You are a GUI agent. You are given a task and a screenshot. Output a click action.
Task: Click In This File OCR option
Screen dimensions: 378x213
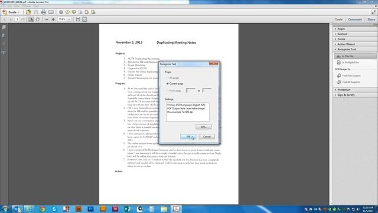[355, 56]
